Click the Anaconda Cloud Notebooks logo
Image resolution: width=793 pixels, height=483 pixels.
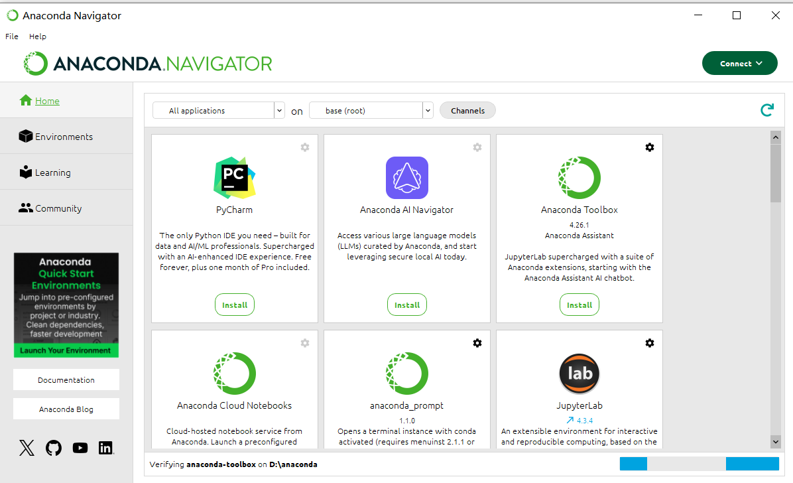tap(235, 374)
